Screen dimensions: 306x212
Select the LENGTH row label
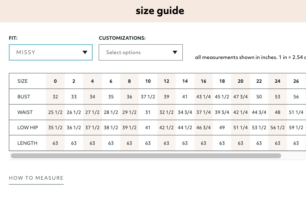(x=27, y=143)
